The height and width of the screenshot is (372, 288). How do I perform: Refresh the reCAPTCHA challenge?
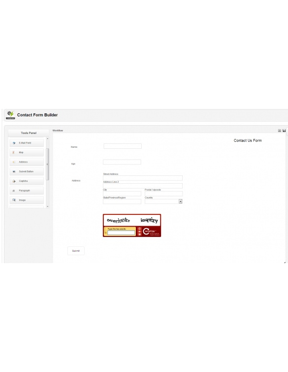[x=140, y=229]
